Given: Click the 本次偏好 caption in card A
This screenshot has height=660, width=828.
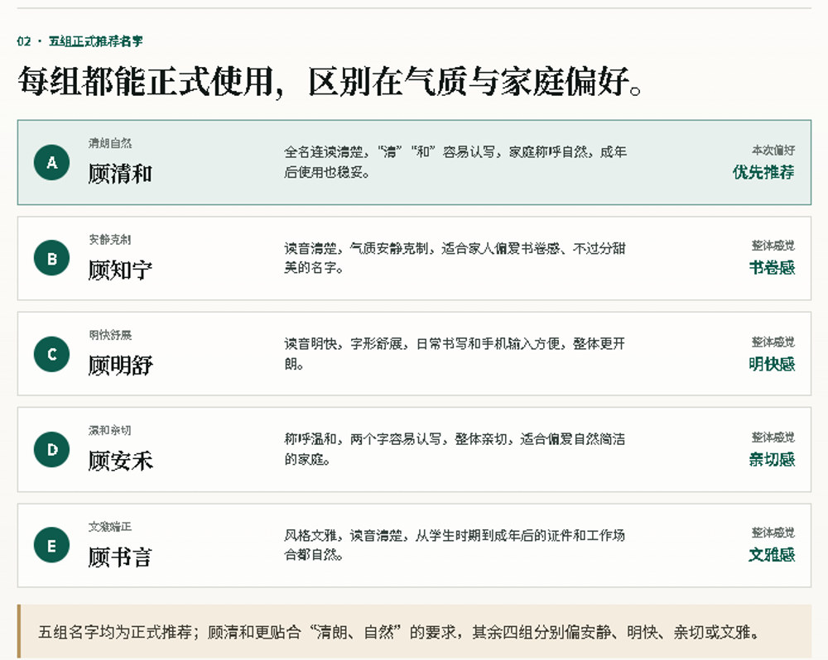Looking at the screenshot, I should pyautogui.click(x=773, y=151).
